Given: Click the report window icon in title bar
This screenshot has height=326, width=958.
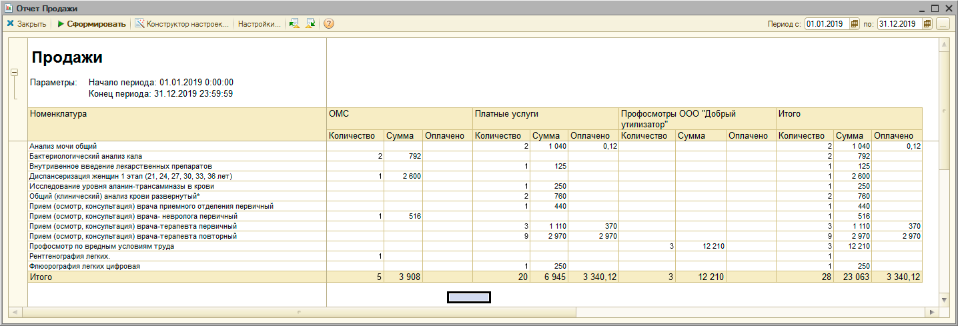Looking at the screenshot, I should click(x=9, y=8).
